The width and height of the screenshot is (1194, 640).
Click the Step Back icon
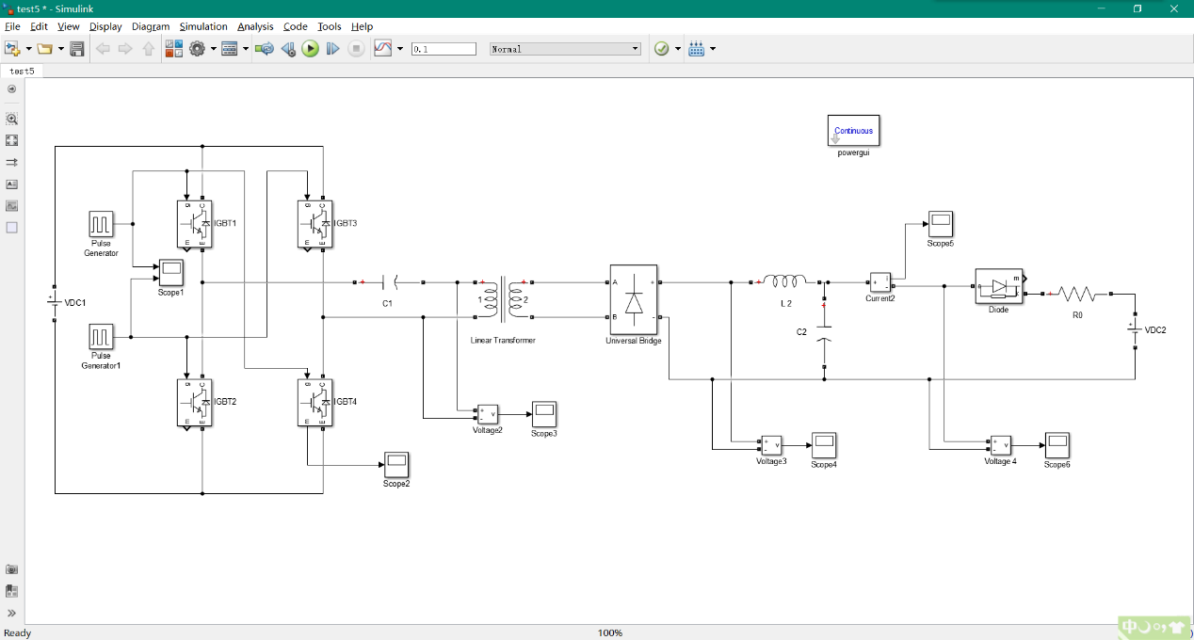tap(288, 49)
